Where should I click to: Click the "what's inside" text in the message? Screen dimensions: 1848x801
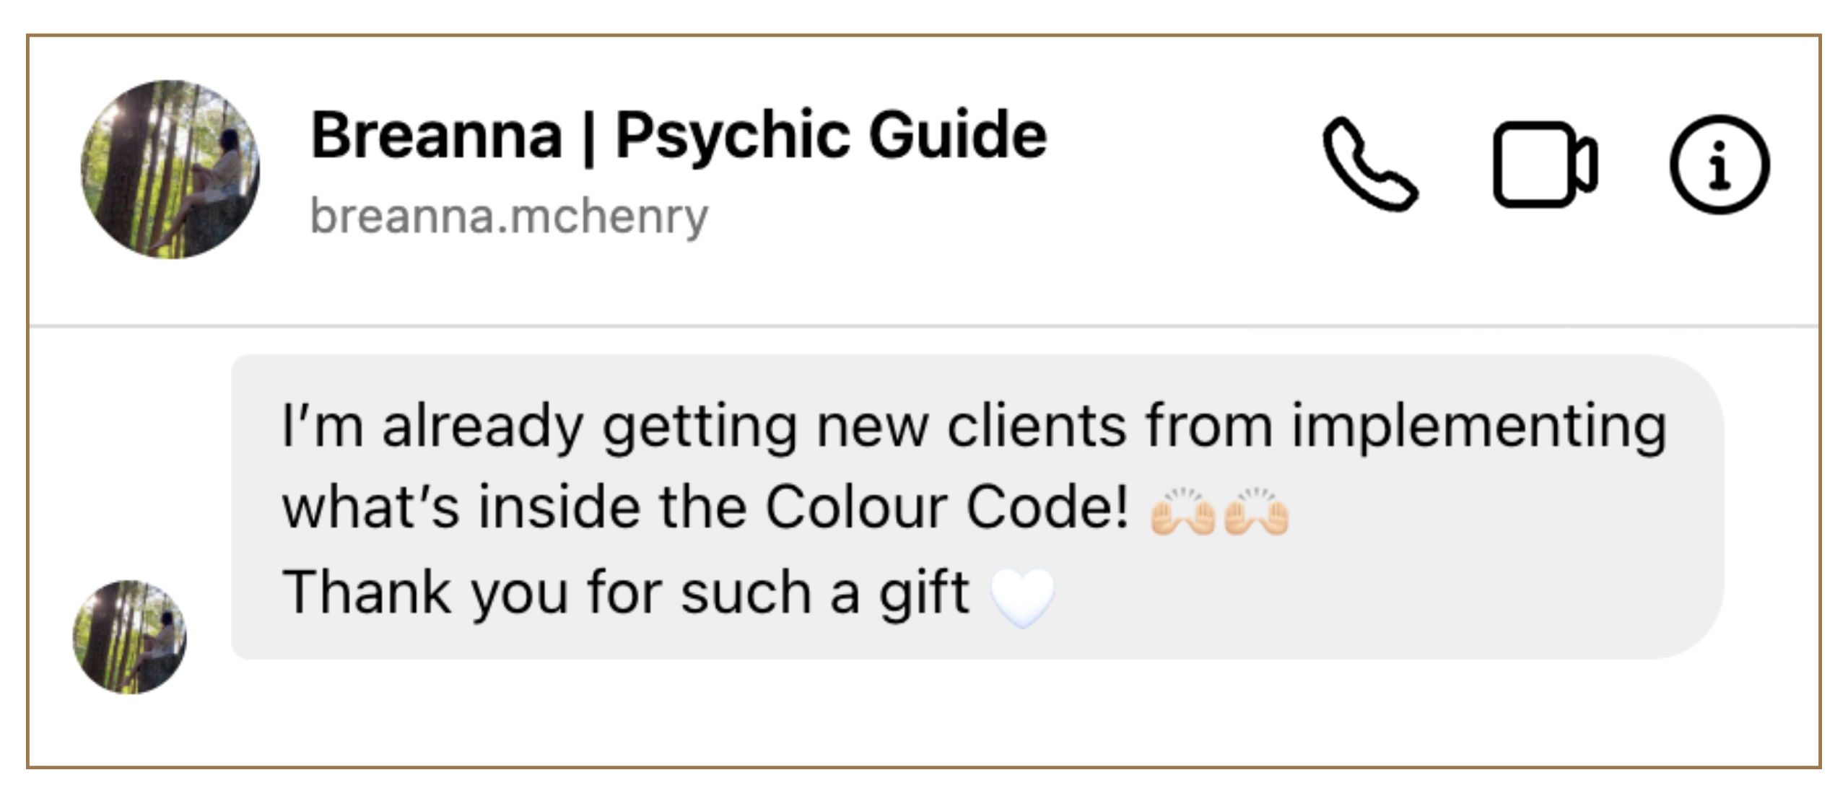click(461, 506)
